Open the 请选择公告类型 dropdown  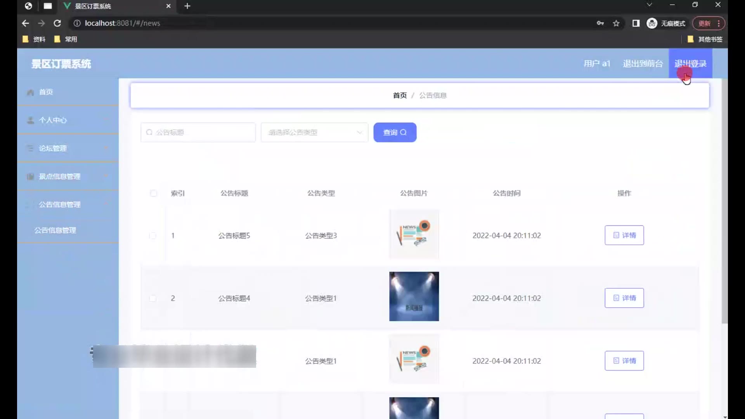[x=314, y=132]
